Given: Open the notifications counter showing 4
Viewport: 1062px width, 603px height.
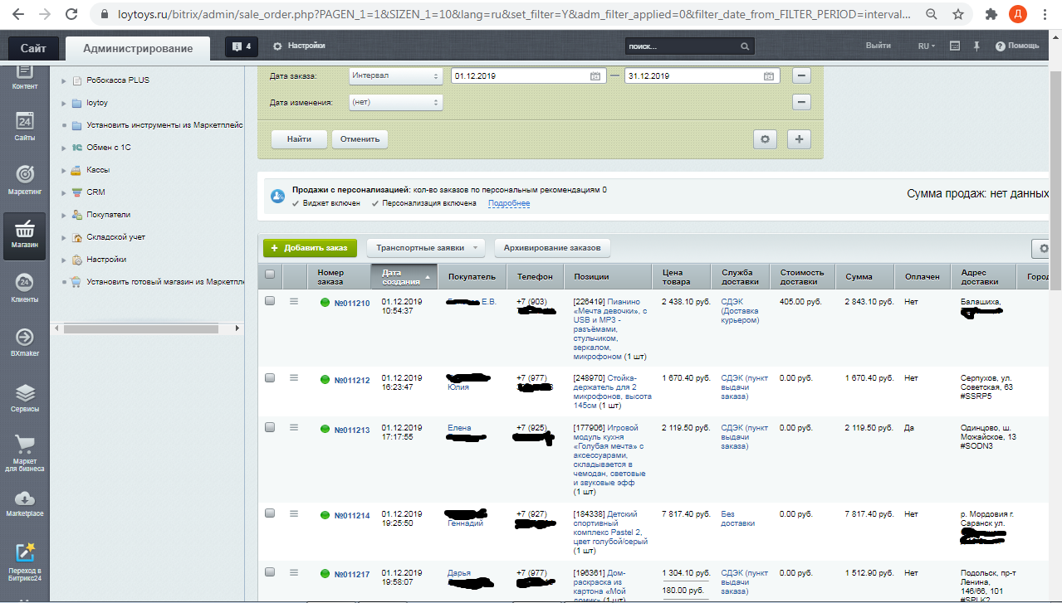Looking at the screenshot, I should [242, 46].
